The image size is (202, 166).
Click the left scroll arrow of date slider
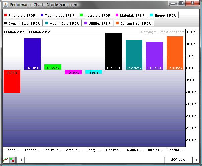(21, 160)
